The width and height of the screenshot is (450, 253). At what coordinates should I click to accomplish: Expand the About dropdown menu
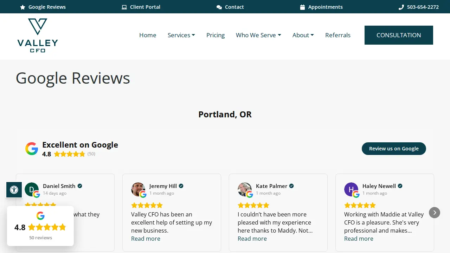pyautogui.click(x=303, y=35)
